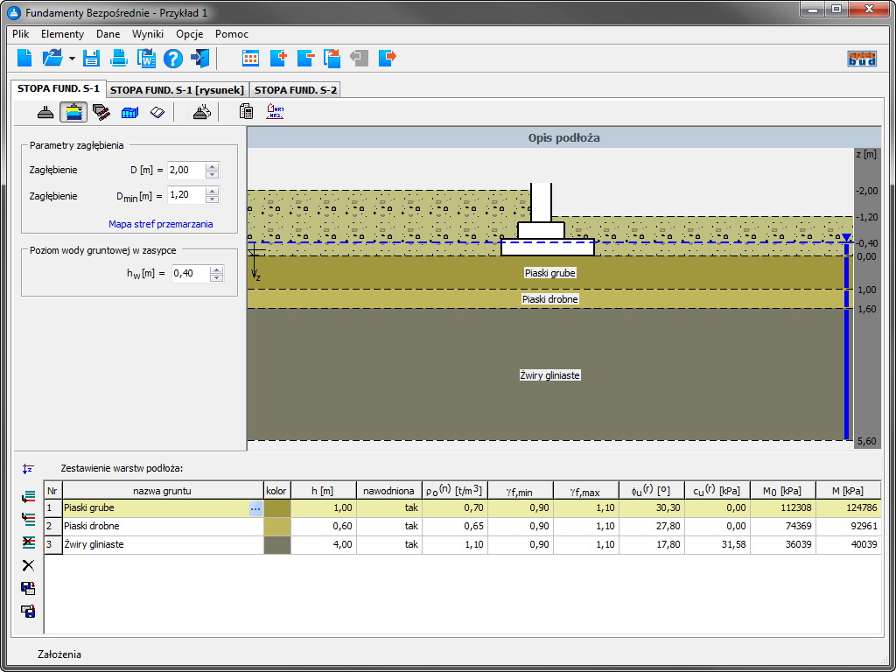
Task: Open dropdown arrow next to Open folder icon
Action: click(72, 59)
